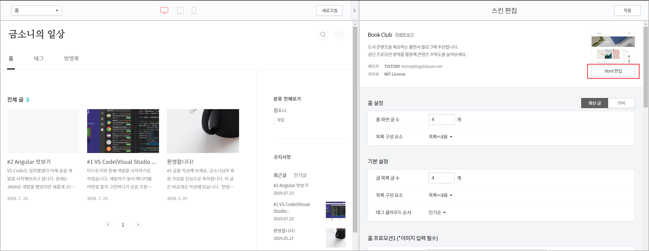Open Book Club 자세히 보기 link
The image size is (649, 251).
(x=404, y=35)
